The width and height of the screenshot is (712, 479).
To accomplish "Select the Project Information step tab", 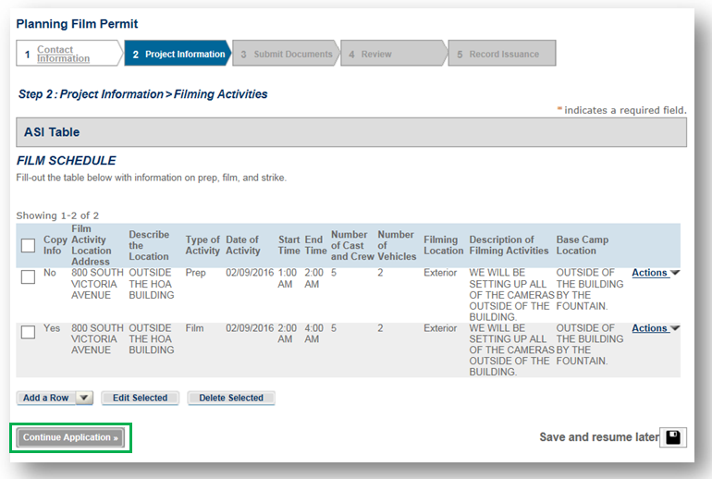I will coord(178,54).
